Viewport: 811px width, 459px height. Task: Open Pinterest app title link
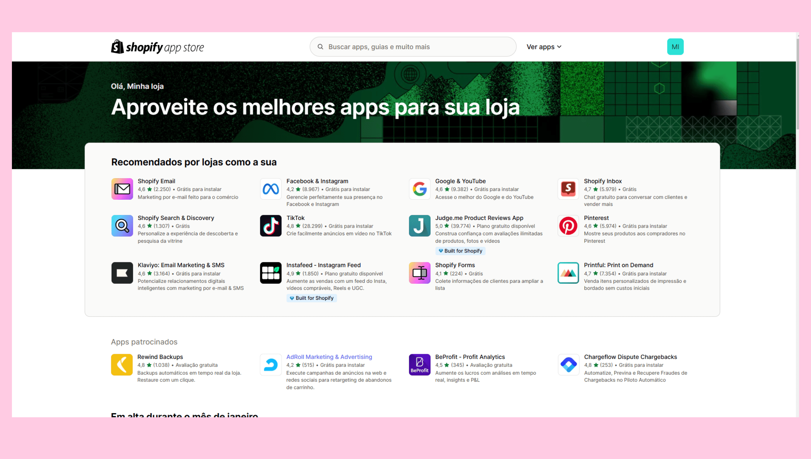pyautogui.click(x=596, y=218)
